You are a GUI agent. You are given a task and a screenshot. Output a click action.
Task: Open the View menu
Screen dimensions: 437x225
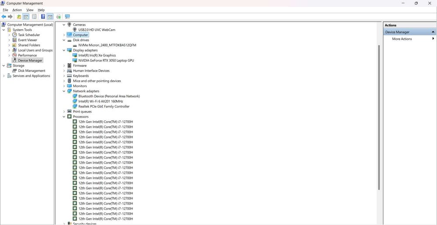pyautogui.click(x=30, y=10)
